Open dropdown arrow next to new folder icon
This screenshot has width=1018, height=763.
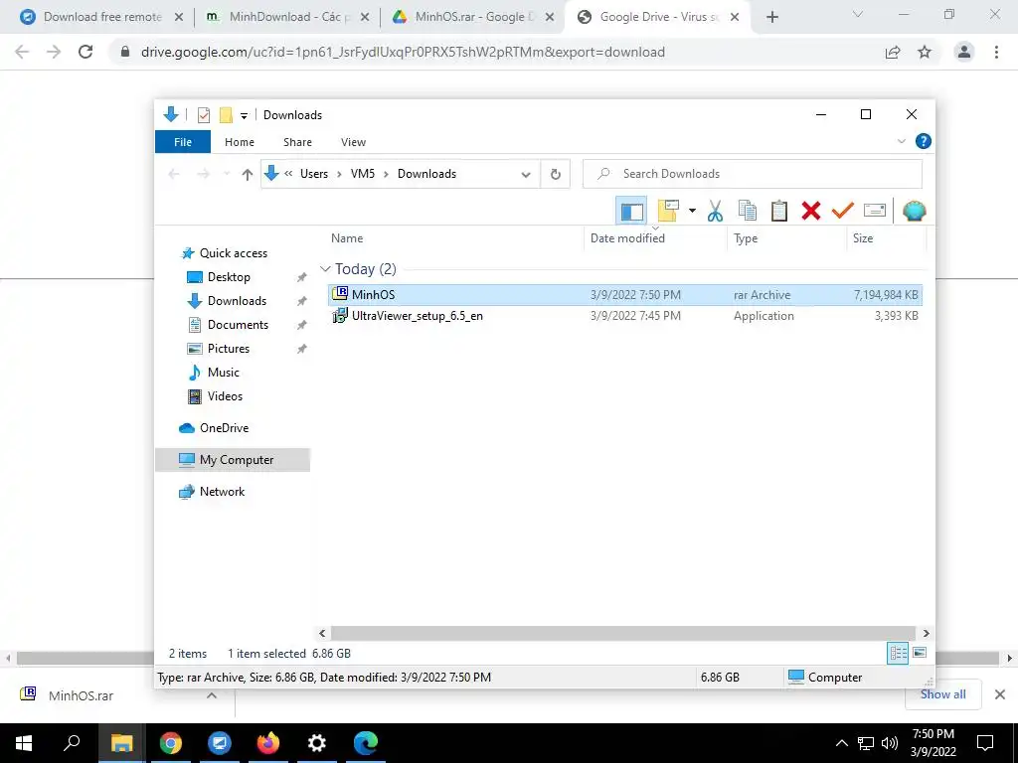pyautogui.click(x=692, y=211)
